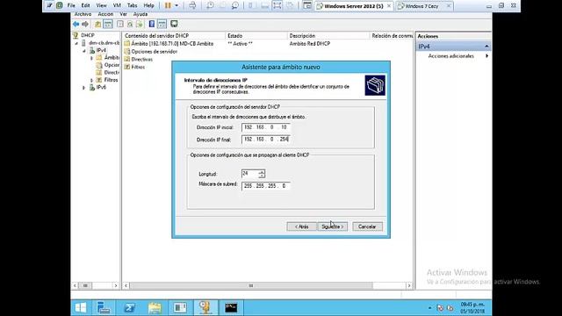Click the up-one-level folder toolbar icon

[97, 24]
